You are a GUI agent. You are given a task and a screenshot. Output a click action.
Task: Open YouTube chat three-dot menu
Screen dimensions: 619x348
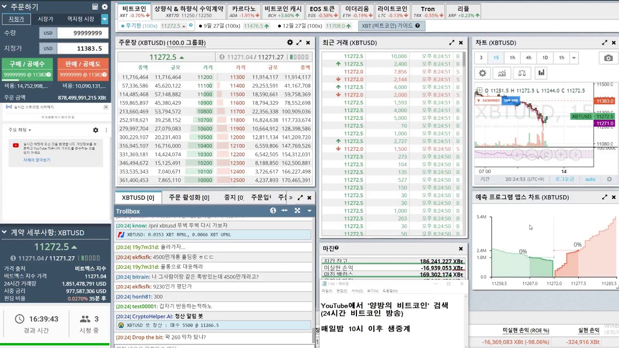coord(106,130)
